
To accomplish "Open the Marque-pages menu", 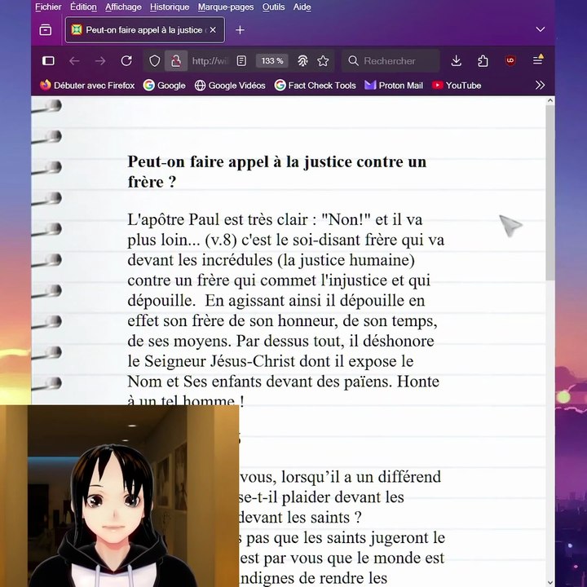I will (226, 7).
